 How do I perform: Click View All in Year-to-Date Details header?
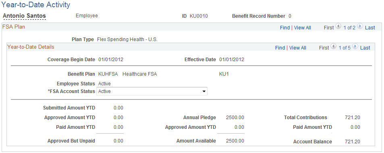(x=297, y=48)
